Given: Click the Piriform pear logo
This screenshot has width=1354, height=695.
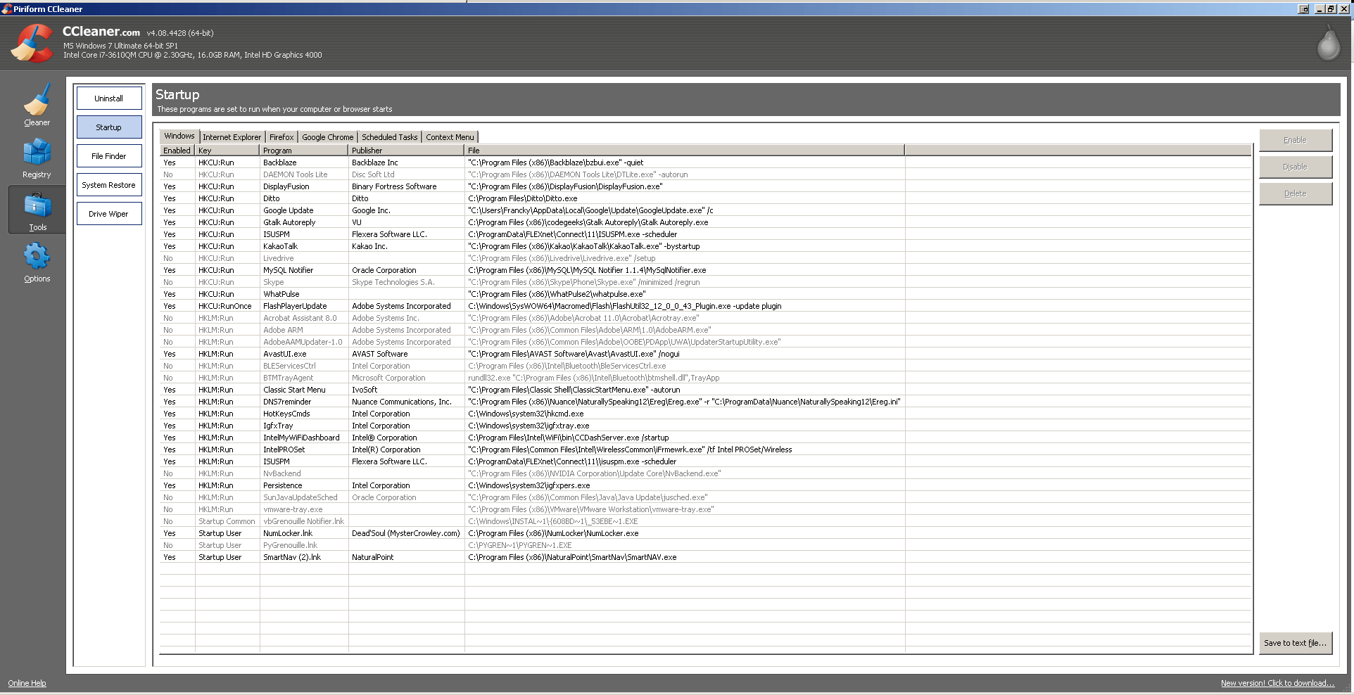Looking at the screenshot, I should pyautogui.click(x=1328, y=44).
